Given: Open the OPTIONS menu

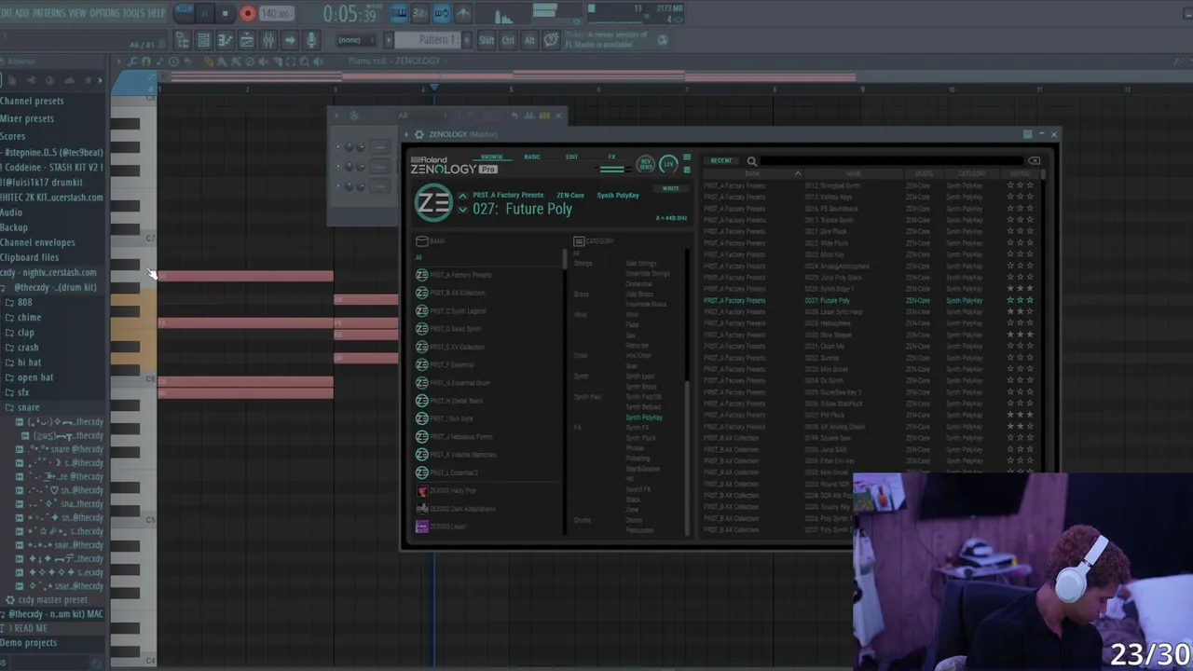Looking at the screenshot, I should click(104, 13).
